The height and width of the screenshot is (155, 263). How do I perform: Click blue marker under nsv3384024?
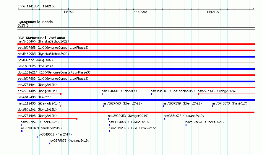(109, 125)
